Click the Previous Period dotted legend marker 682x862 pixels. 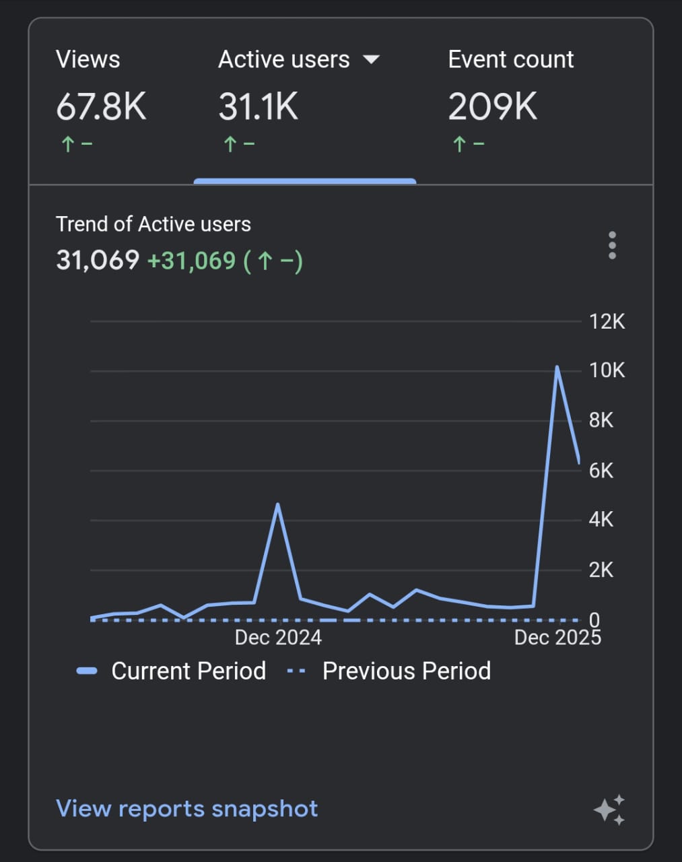pyautogui.click(x=296, y=671)
